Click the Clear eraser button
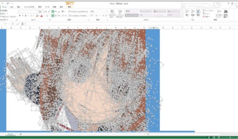 point(206,17)
